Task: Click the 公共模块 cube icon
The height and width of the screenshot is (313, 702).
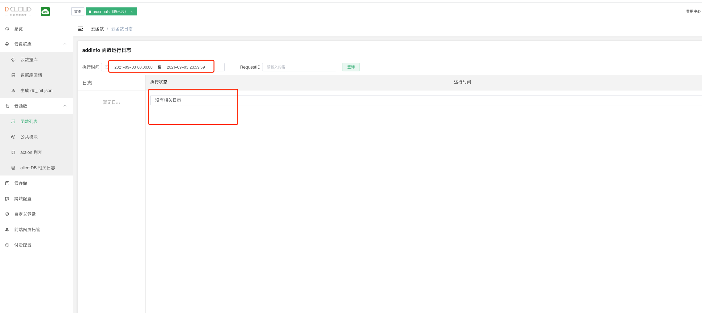Action: tap(13, 137)
